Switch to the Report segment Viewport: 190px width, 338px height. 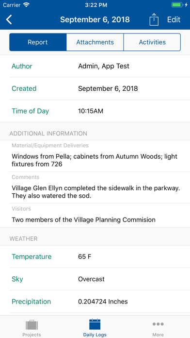click(38, 42)
